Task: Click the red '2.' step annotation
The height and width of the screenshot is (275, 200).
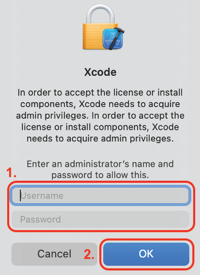Action: tap(89, 254)
